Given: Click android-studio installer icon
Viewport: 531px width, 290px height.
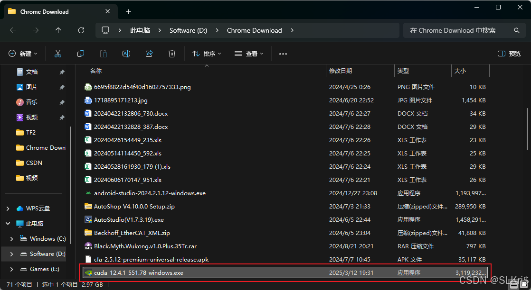Looking at the screenshot, I should tap(88, 193).
